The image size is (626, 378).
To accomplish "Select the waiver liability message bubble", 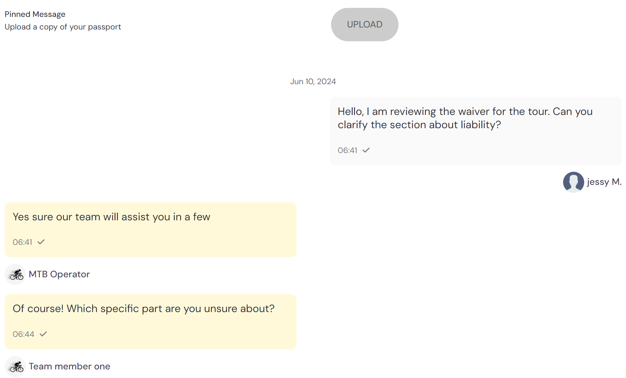I will pyautogui.click(x=476, y=131).
